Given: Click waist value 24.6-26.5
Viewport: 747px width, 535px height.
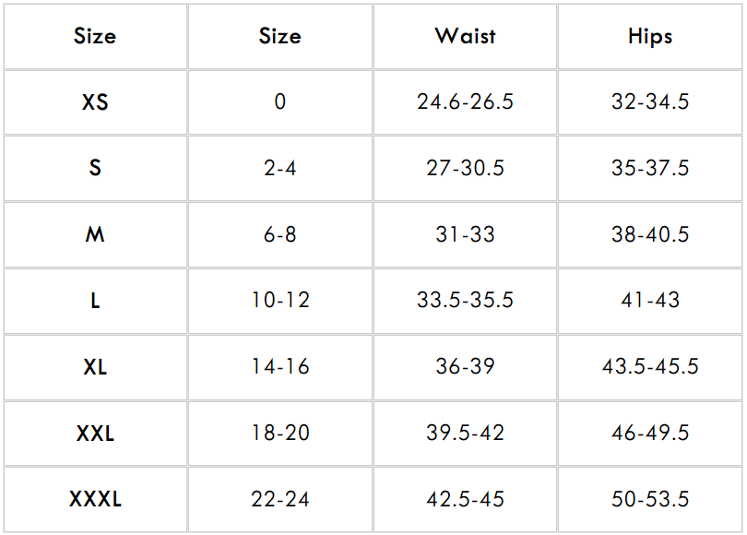Looking at the screenshot, I should click(465, 101).
